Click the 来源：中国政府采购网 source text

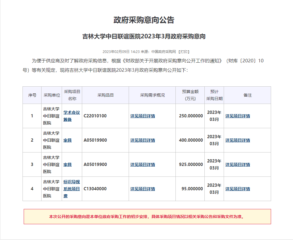[158, 52]
